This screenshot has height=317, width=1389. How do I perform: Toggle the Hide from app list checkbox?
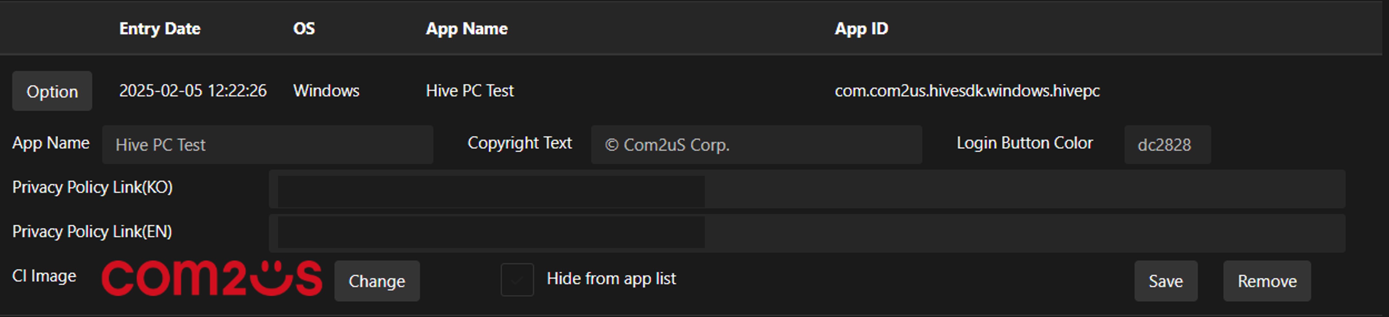coord(517,279)
